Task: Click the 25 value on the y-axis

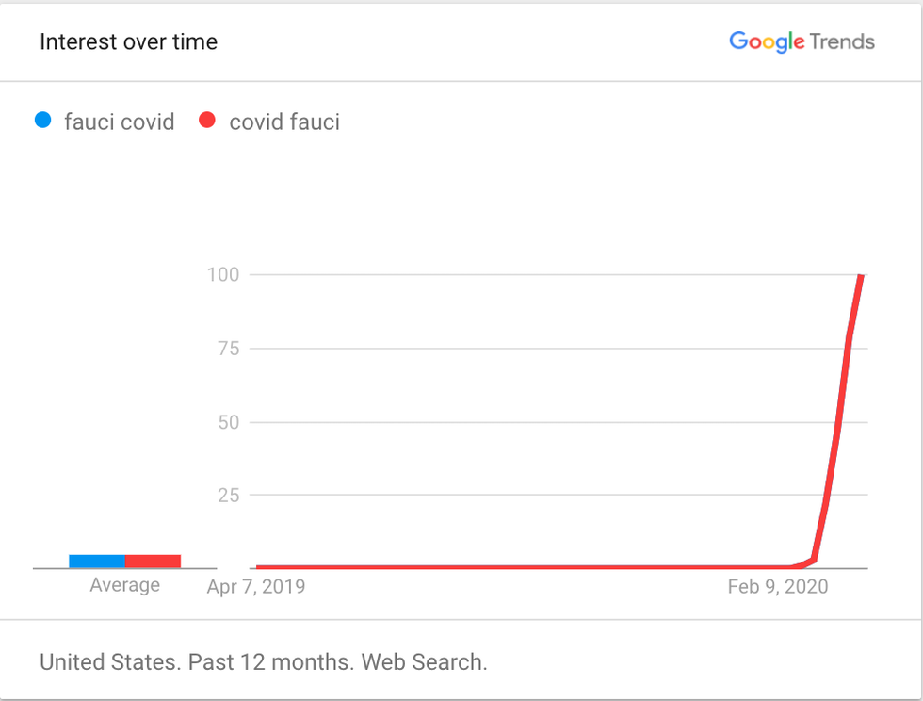Action: (x=228, y=496)
